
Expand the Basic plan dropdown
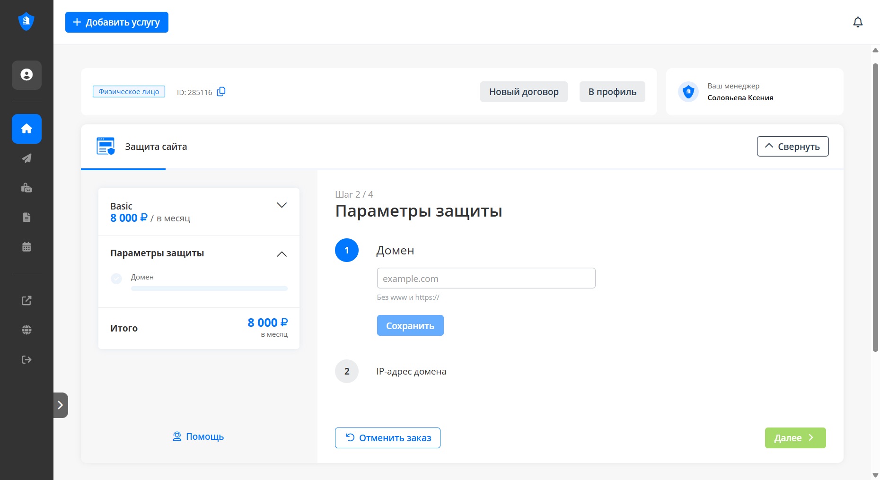282,205
